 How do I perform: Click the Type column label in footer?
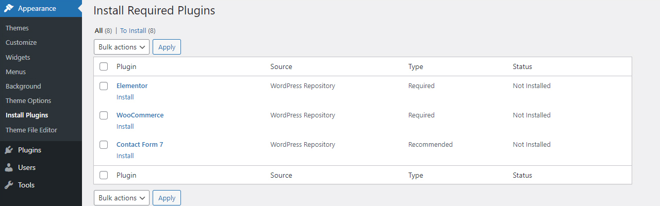click(x=416, y=175)
